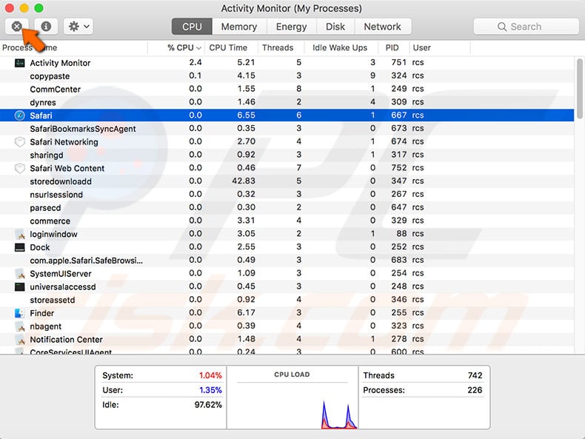Open the Energy tab
This screenshot has width=585, height=439.
point(291,27)
